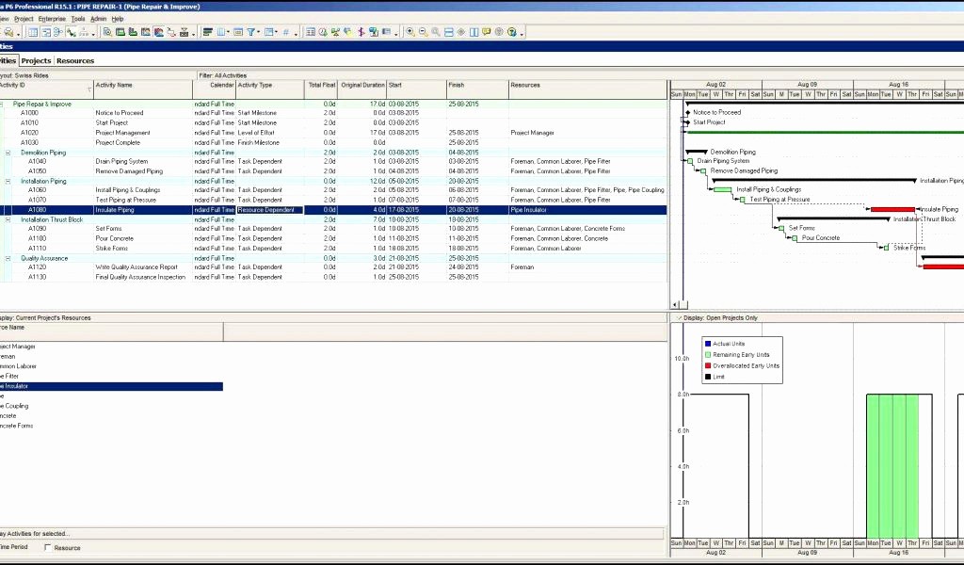Select the Pour Concrete activity row

coord(114,239)
